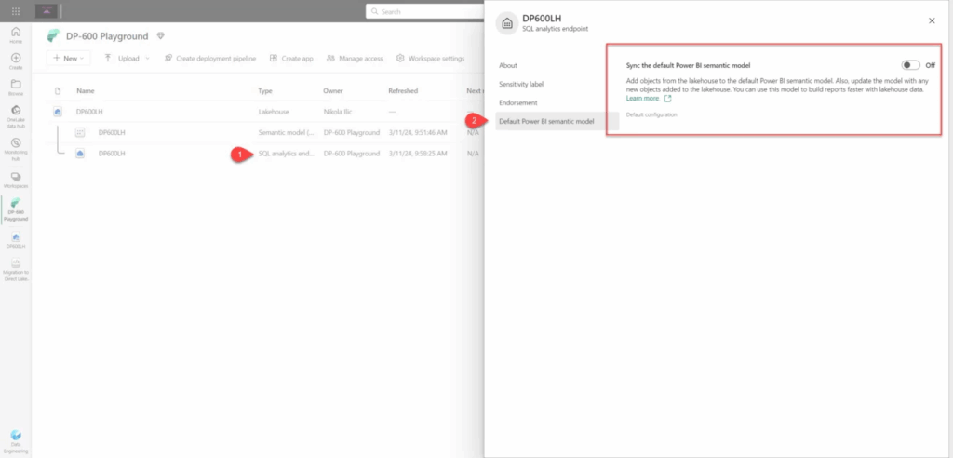Viewport: 953px width, 458px height.
Task: Open the DP600LH Lakehouse item name
Action: coord(89,112)
